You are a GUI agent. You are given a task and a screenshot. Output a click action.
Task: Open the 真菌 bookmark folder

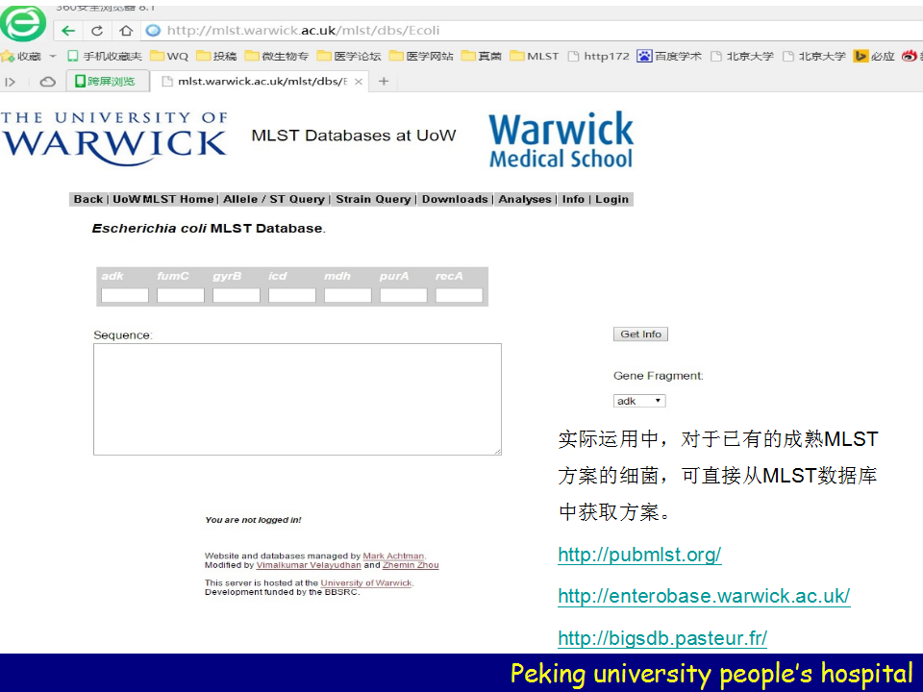tap(482, 57)
